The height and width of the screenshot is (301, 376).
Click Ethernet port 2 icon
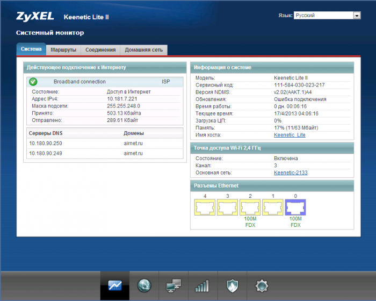tap(250, 207)
